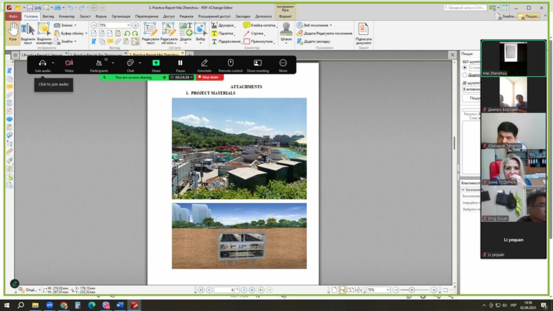The height and width of the screenshot is (311, 553).
Task: Open the Clipboard (Буфер обміну) dropdown
Action: click(x=71, y=33)
